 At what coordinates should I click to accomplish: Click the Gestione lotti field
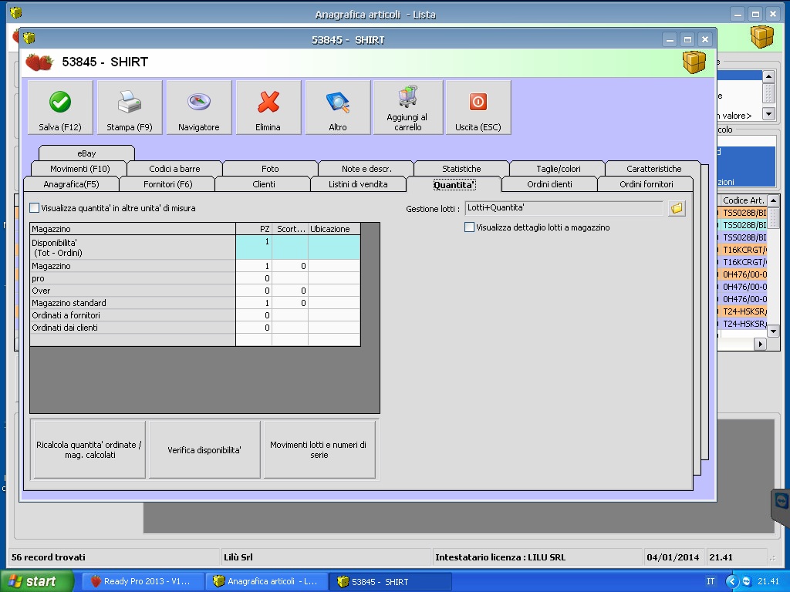[564, 208]
